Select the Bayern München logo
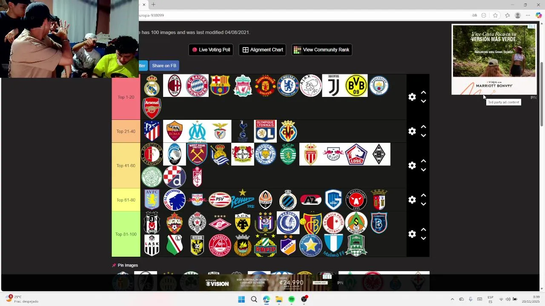 click(197, 85)
